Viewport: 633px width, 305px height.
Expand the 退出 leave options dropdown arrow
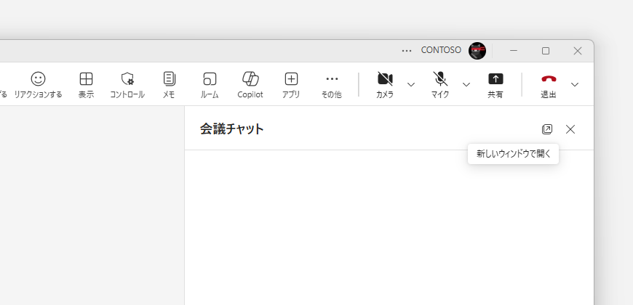575,85
